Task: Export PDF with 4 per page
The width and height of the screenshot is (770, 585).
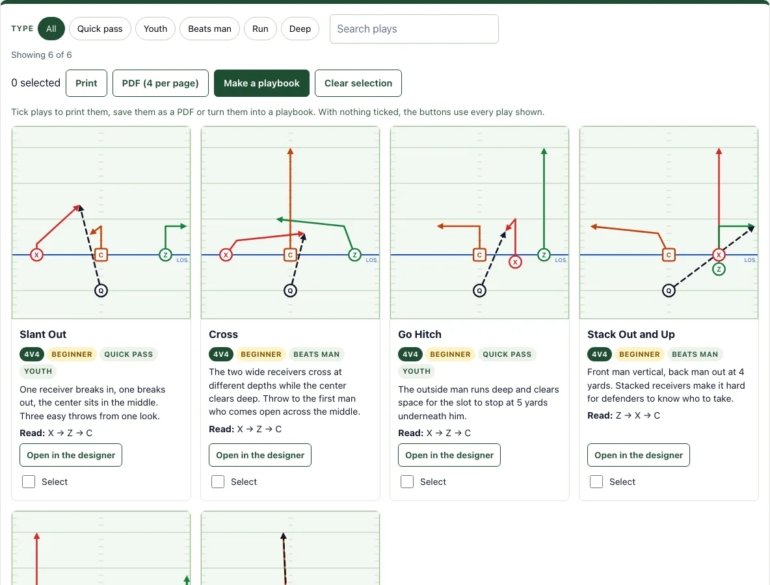Action: 161,83
